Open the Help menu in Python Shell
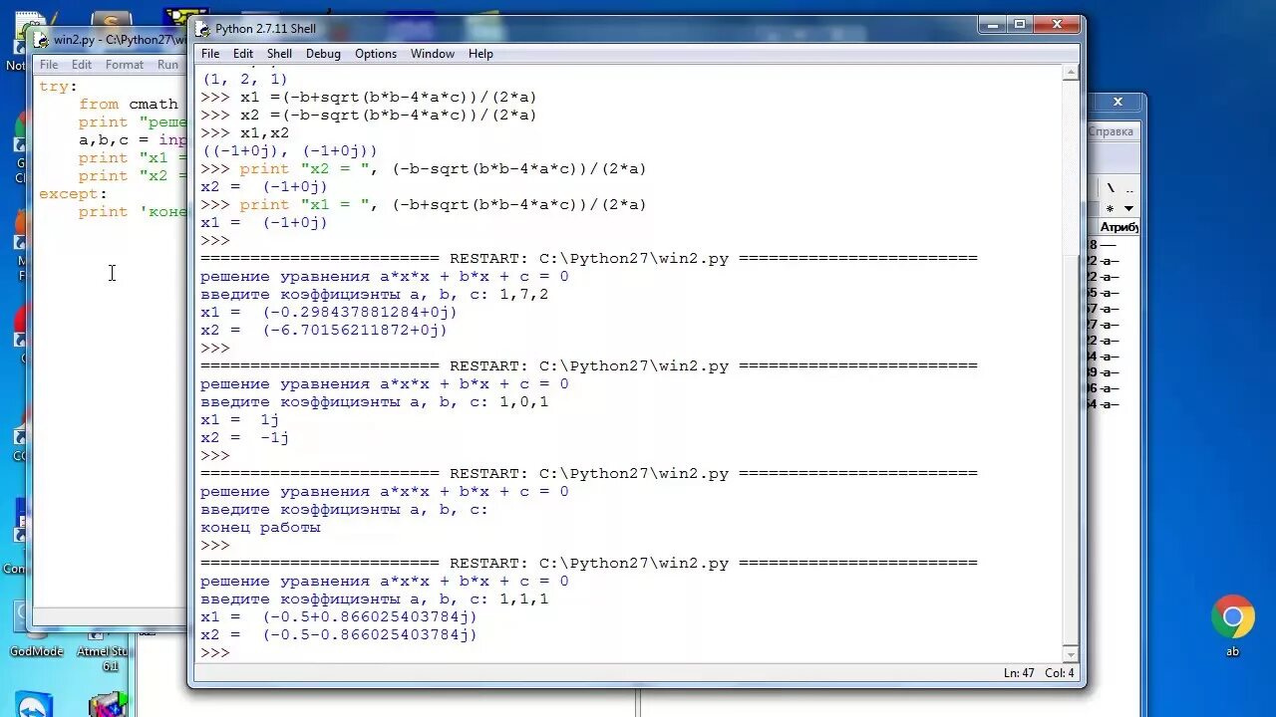 coord(480,54)
